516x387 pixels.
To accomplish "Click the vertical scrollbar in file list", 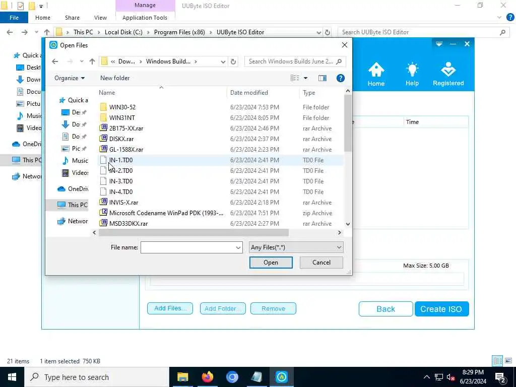I will click(x=348, y=123).
